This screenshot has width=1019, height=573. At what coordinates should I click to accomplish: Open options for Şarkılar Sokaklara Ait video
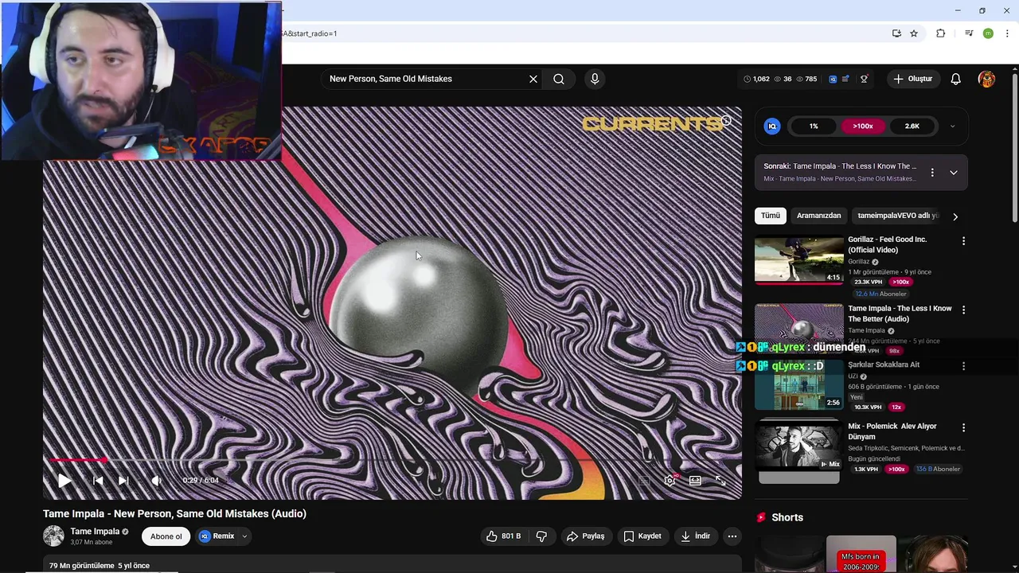(963, 366)
